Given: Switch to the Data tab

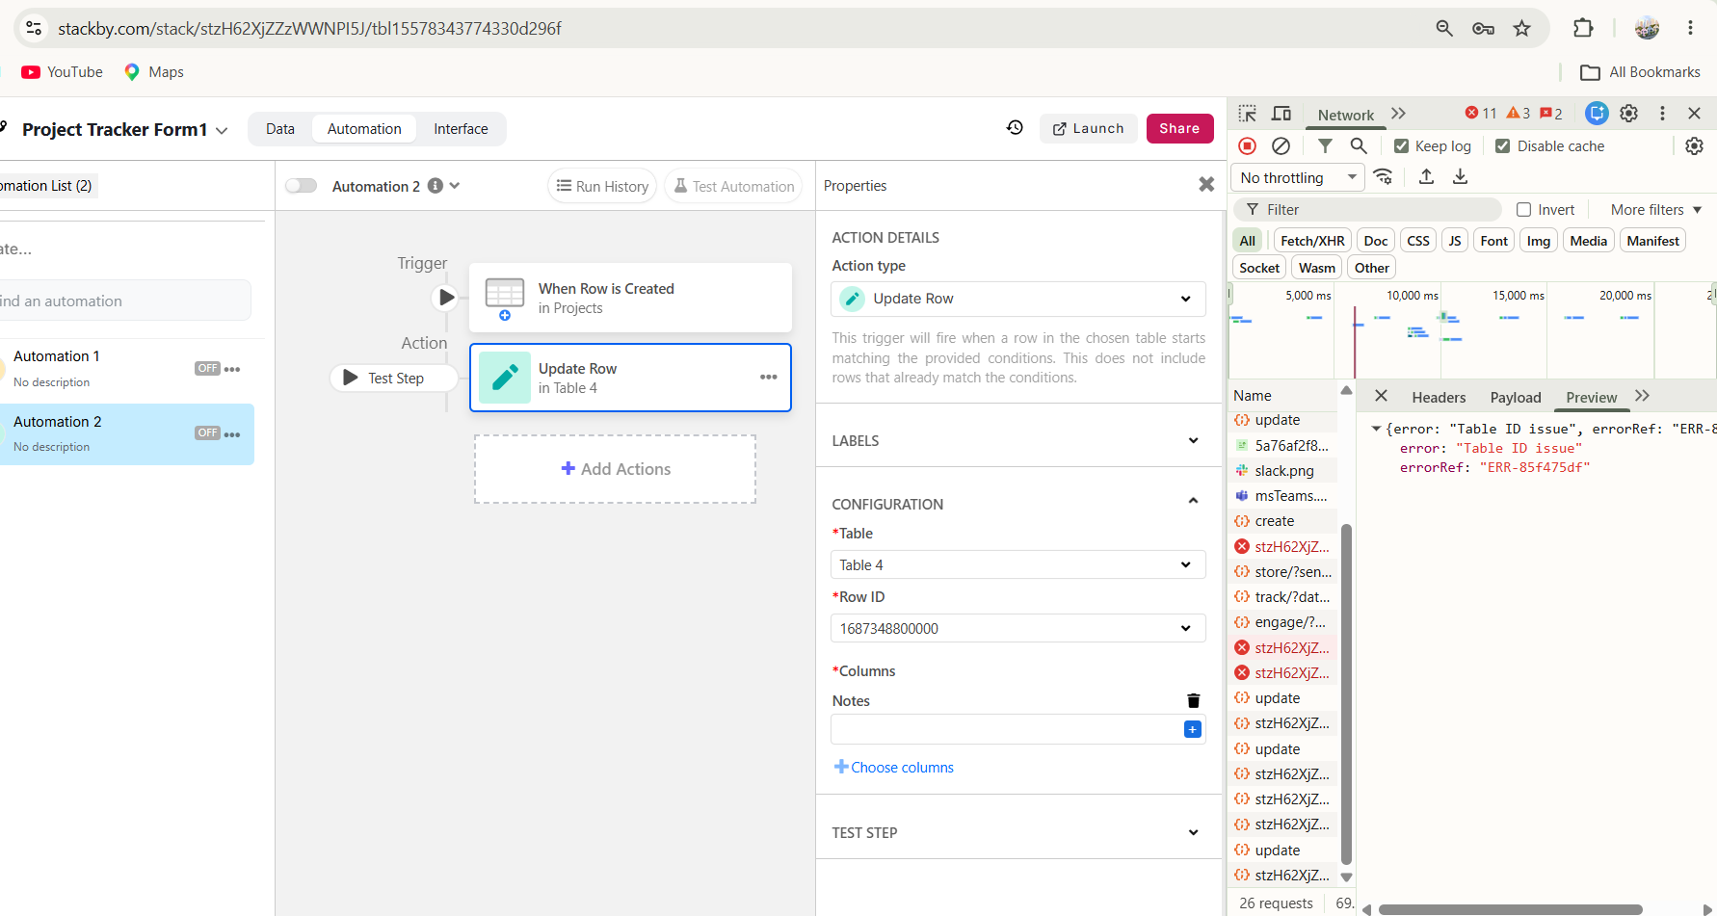Looking at the screenshot, I should click(x=280, y=128).
